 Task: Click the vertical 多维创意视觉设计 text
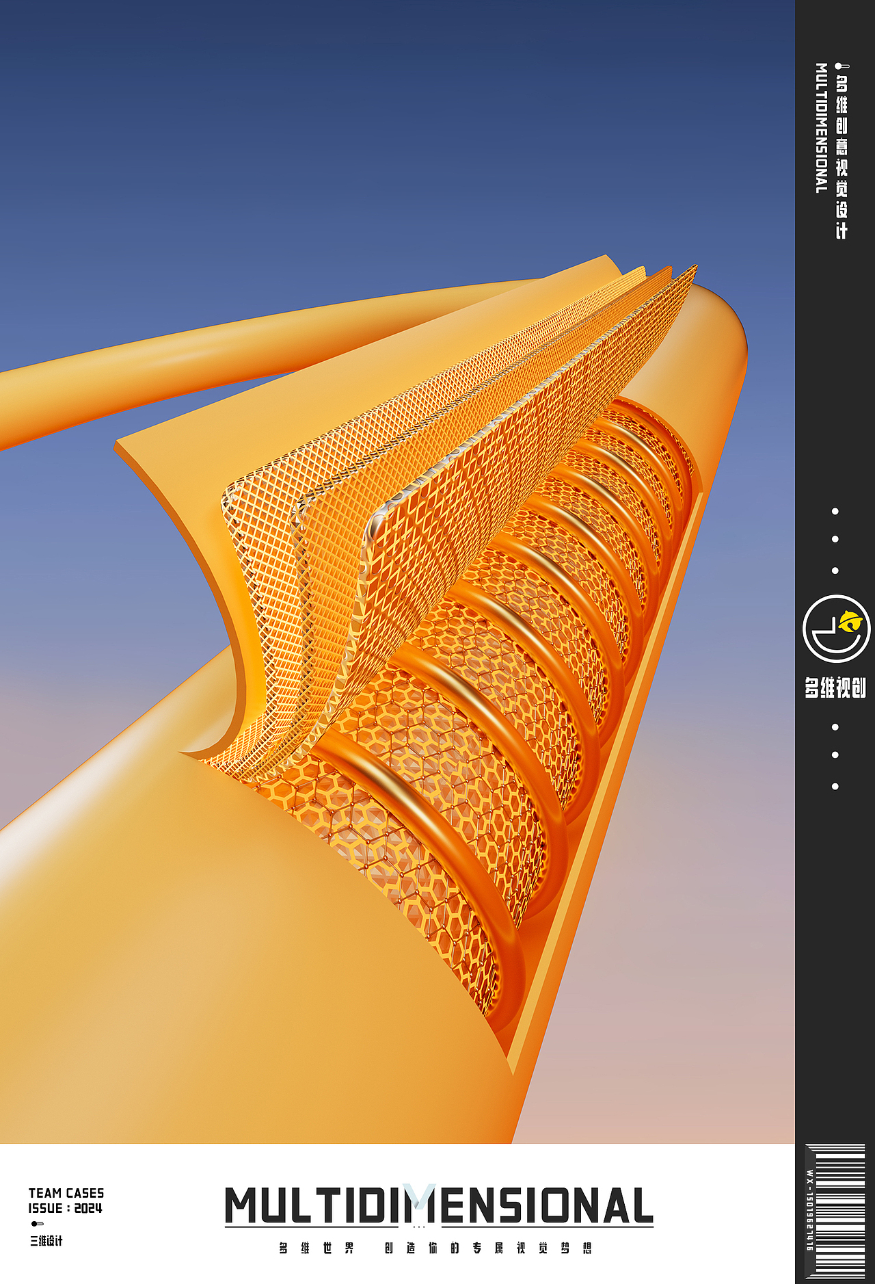click(x=842, y=157)
